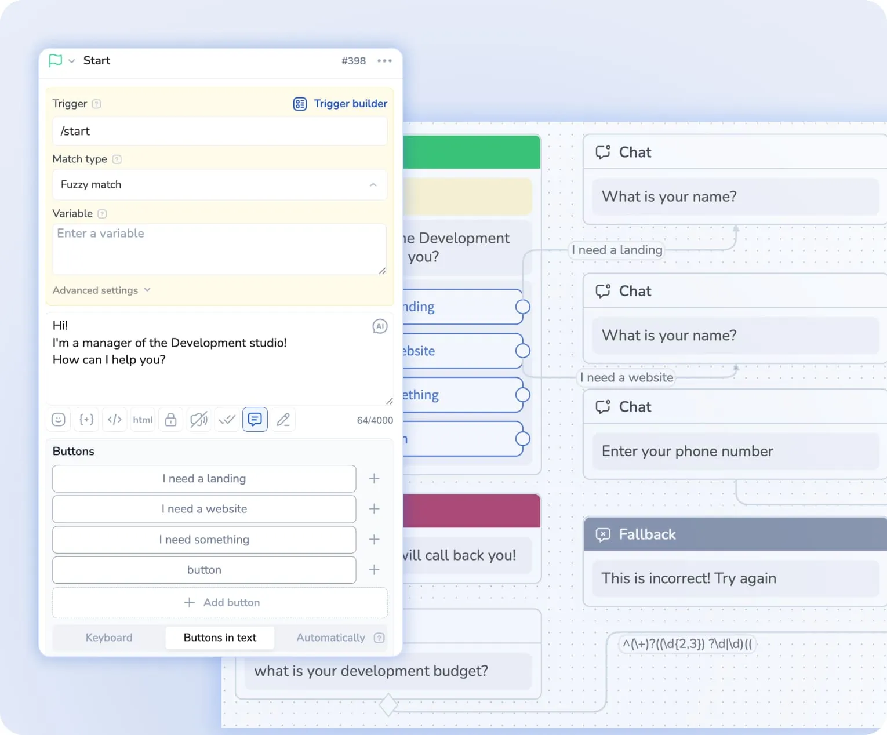The height and width of the screenshot is (735, 887).
Task: Select the Keyboard button display mode
Action: (x=109, y=638)
